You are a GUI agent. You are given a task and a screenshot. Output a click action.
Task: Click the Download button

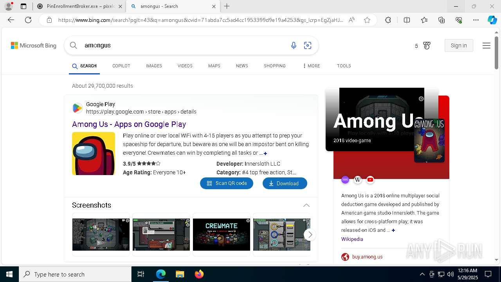click(x=285, y=183)
